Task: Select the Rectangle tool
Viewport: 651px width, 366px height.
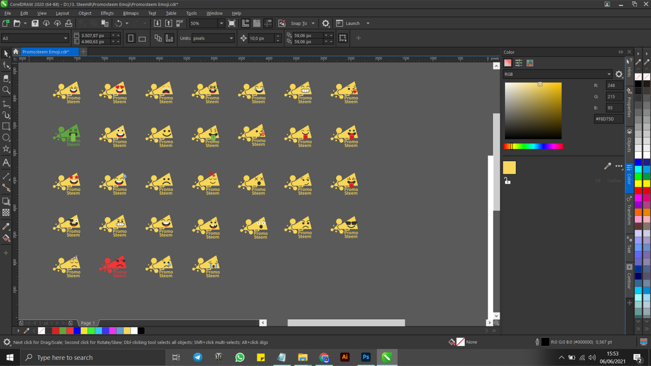Action: coord(6,126)
